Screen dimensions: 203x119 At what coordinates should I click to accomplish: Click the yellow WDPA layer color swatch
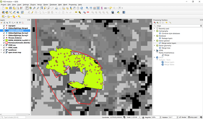pyautogui.click(x=6, y=40)
